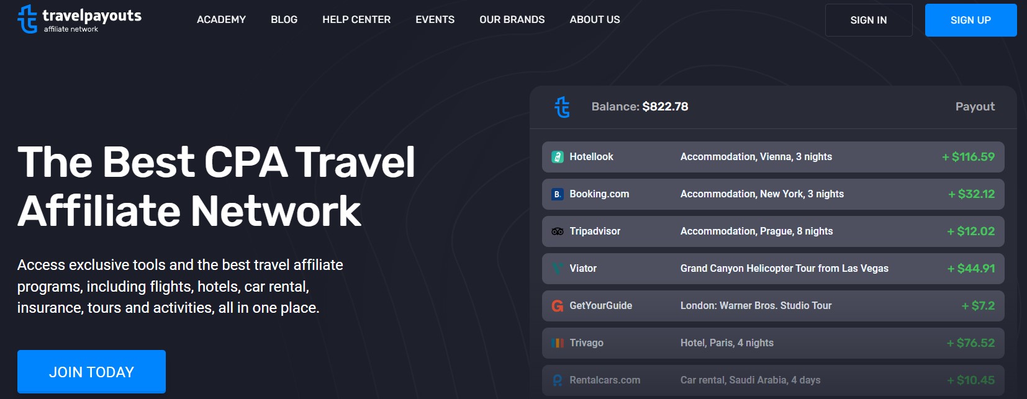Click the Payout label in balance panel
This screenshot has width=1027, height=399.
pyautogui.click(x=974, y=107)
